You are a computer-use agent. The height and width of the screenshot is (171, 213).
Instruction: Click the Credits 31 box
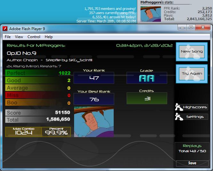click(x=147, y=98)
